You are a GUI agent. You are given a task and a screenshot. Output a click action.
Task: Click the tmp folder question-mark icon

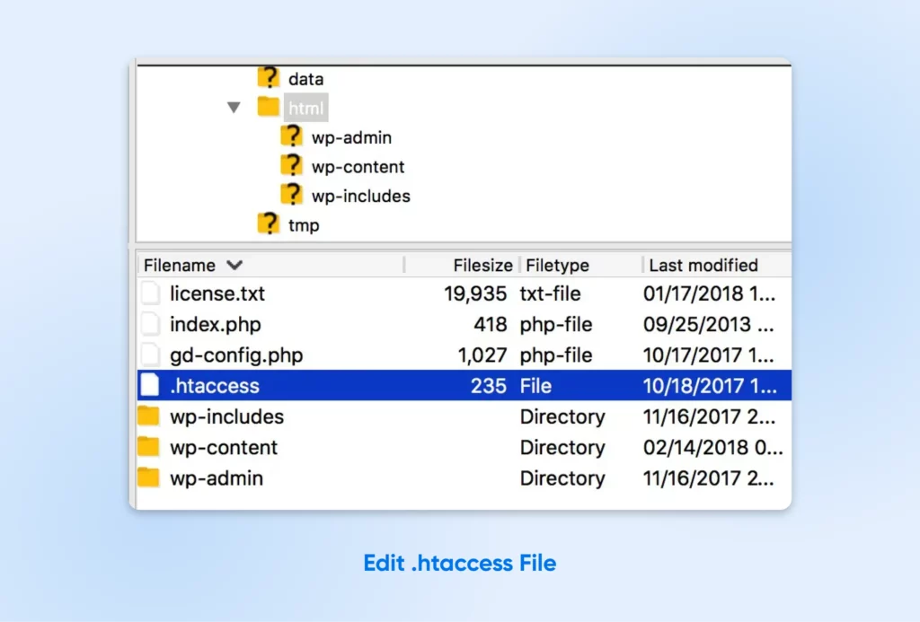click(268, 224)
